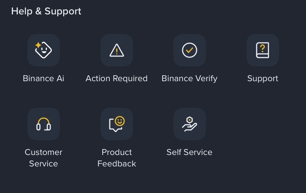Select the "Support" text label
The image size is (306, 193).
point(263,79)
